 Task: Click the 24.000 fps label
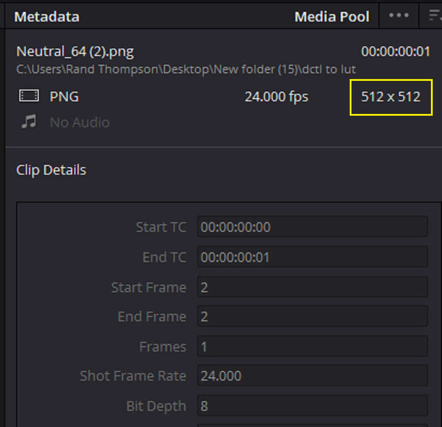[x=277, y=97]
